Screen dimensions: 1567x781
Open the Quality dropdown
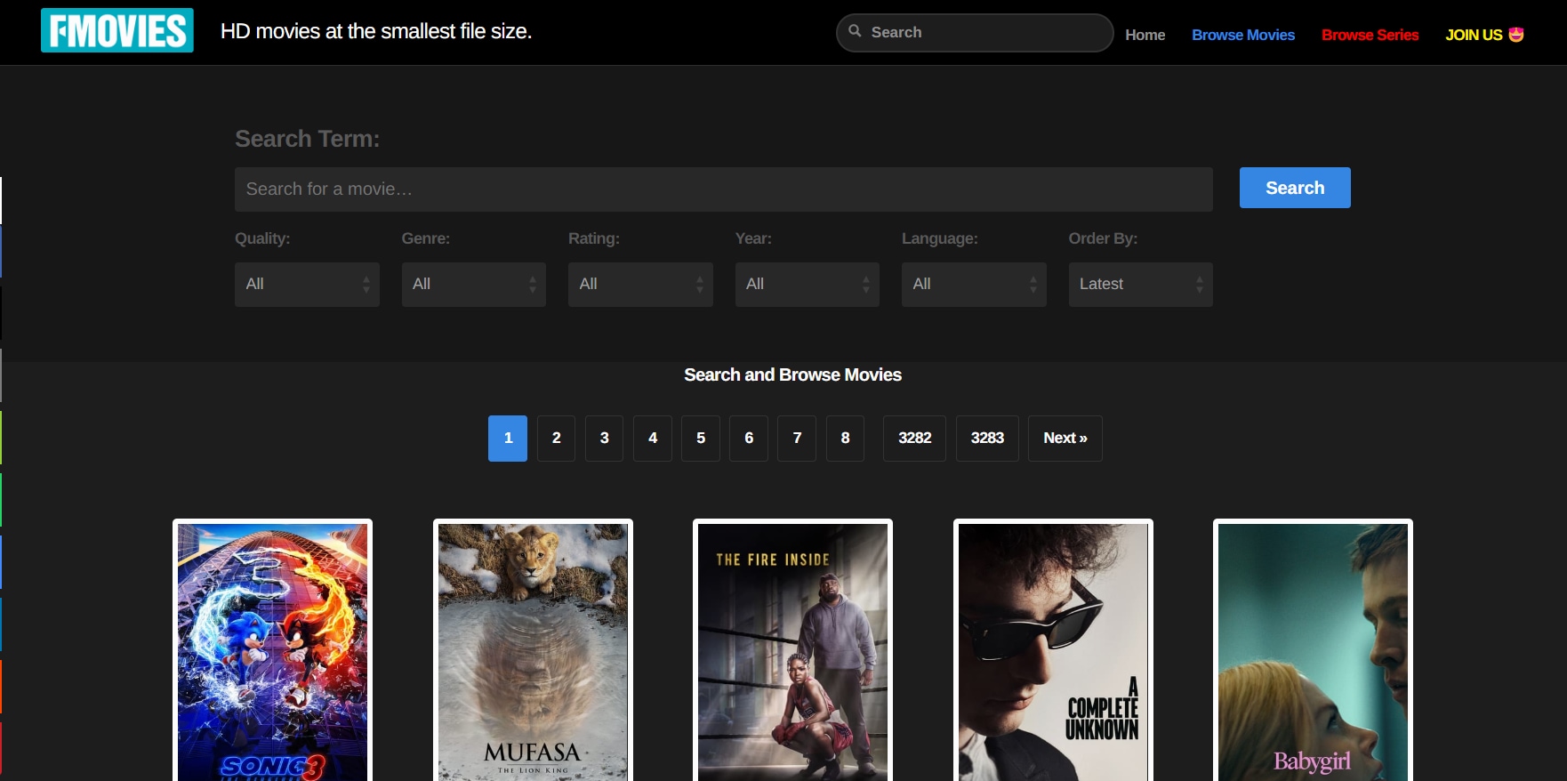click(307, 285)
